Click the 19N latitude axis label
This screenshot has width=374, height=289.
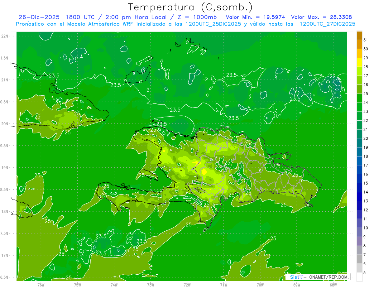point(5,168)
